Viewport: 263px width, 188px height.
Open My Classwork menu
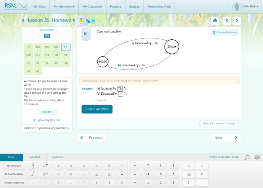[92, 6]
